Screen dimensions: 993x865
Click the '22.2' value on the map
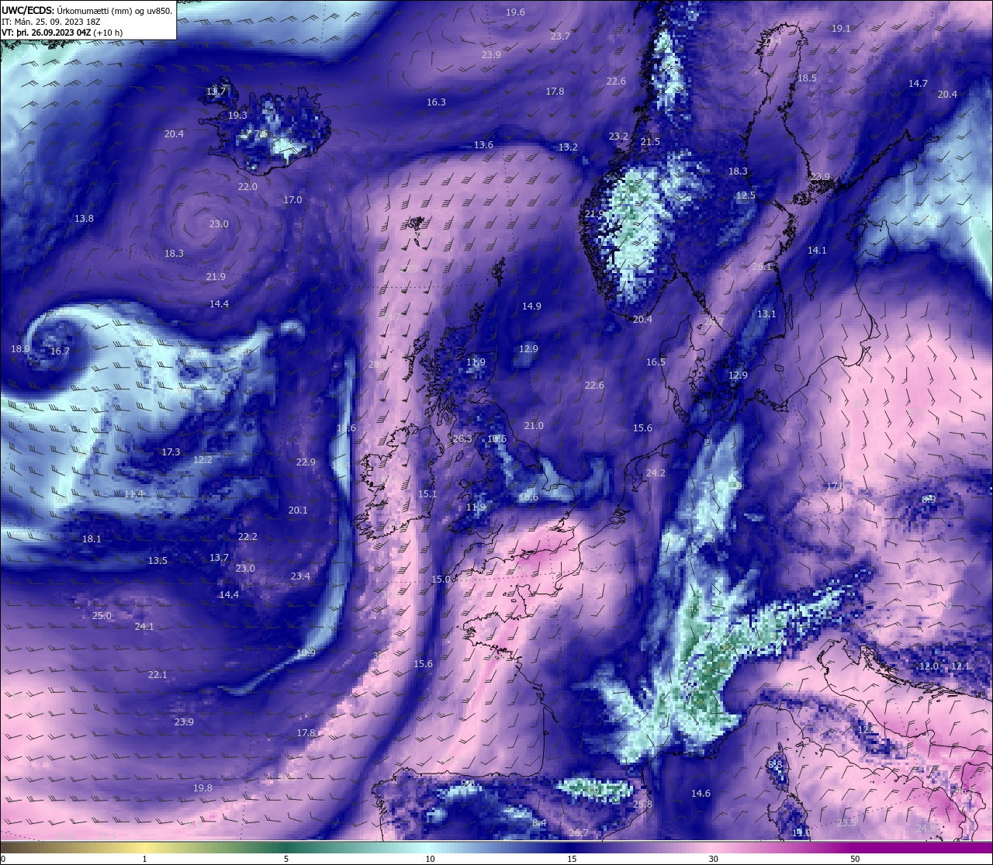[247, 537]
